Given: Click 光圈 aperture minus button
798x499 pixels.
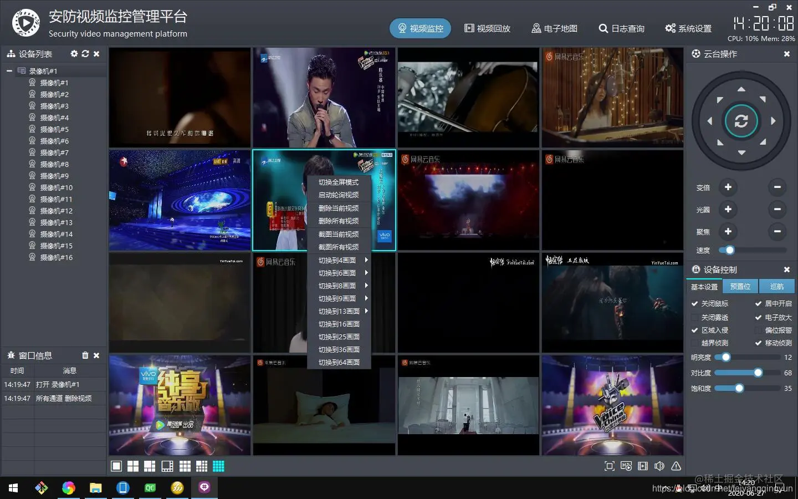Looking at the screenshot, I should (777, 210).
